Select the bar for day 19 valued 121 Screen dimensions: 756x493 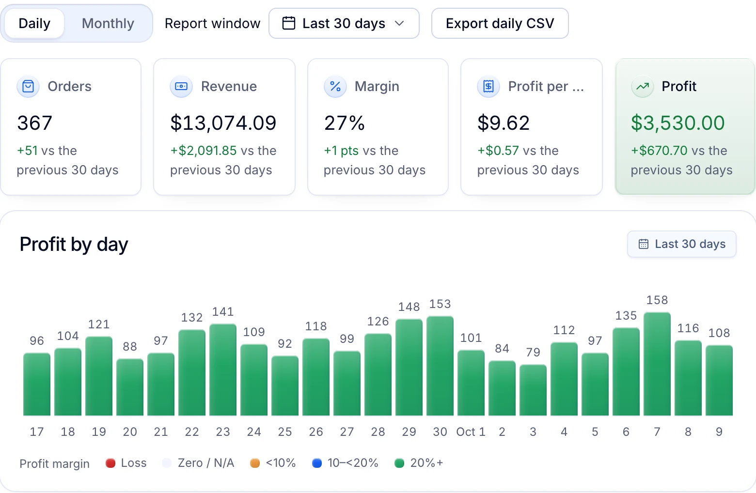[x=99, y=376]
